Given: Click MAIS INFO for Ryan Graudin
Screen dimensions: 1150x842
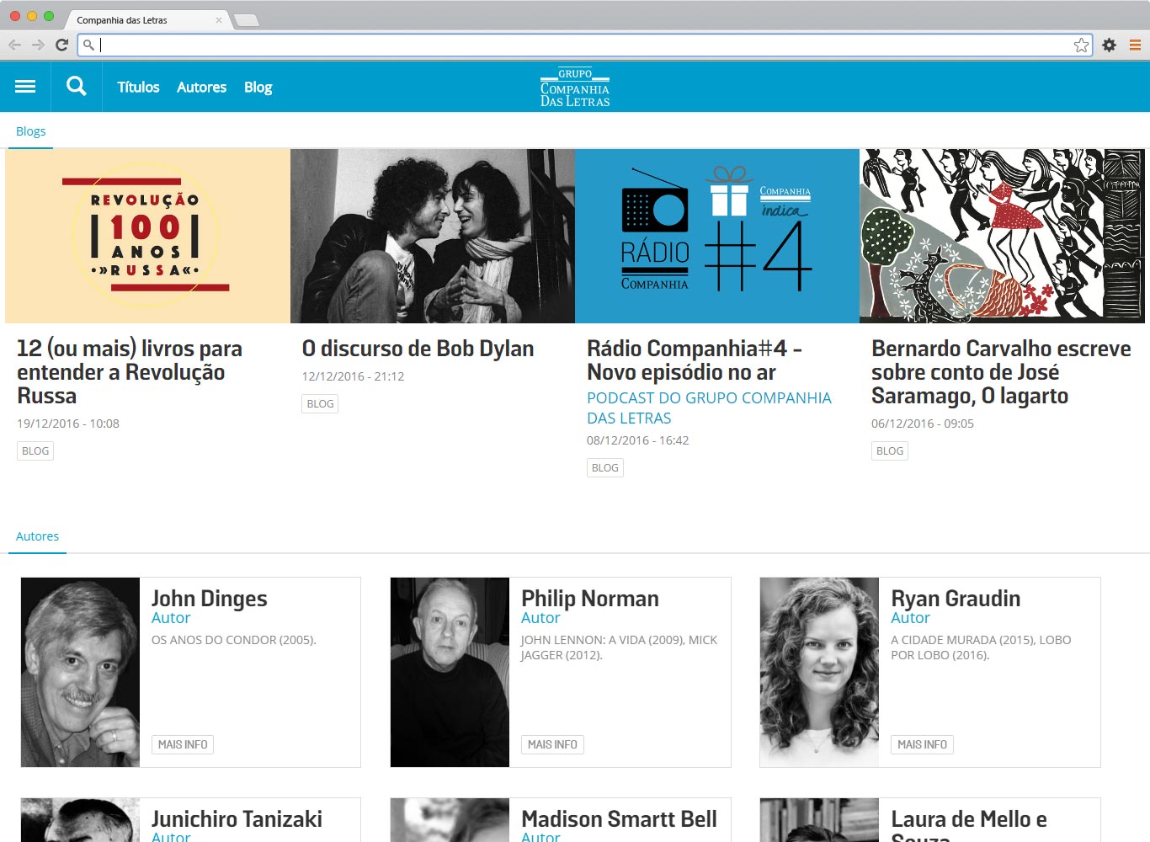Looking at the screenshot, I should [922, 744].
